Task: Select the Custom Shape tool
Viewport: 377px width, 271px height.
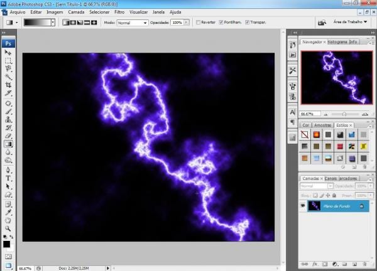Action: coord(8,194)
